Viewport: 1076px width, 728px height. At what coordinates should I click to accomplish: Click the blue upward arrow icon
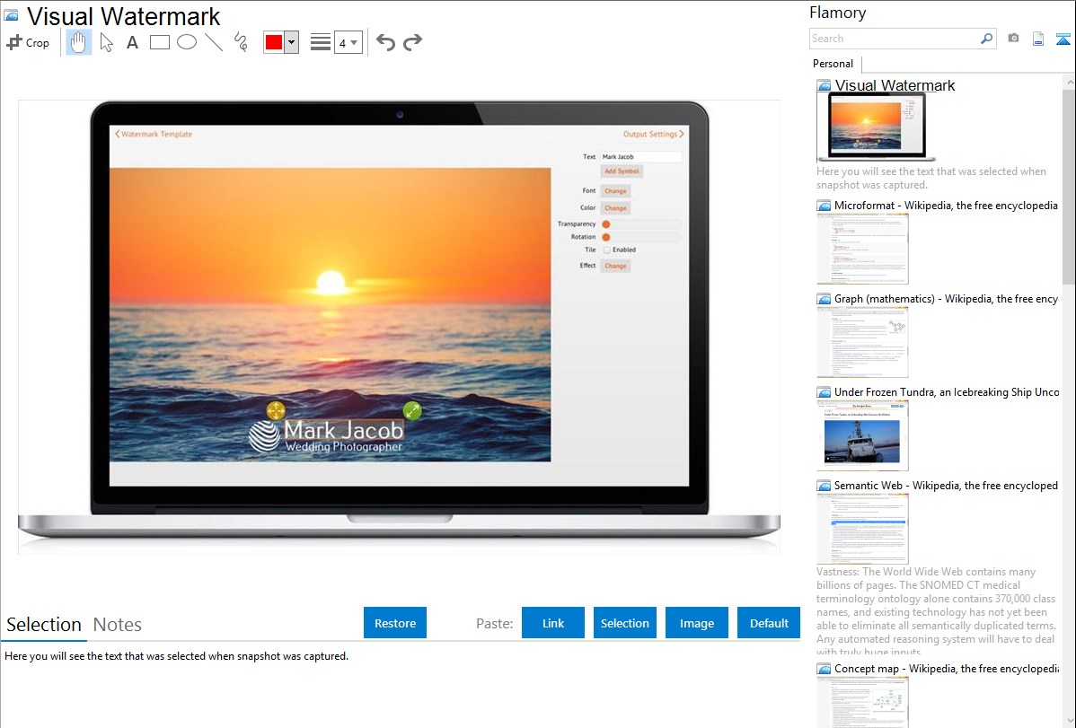tap(1063, 39)
